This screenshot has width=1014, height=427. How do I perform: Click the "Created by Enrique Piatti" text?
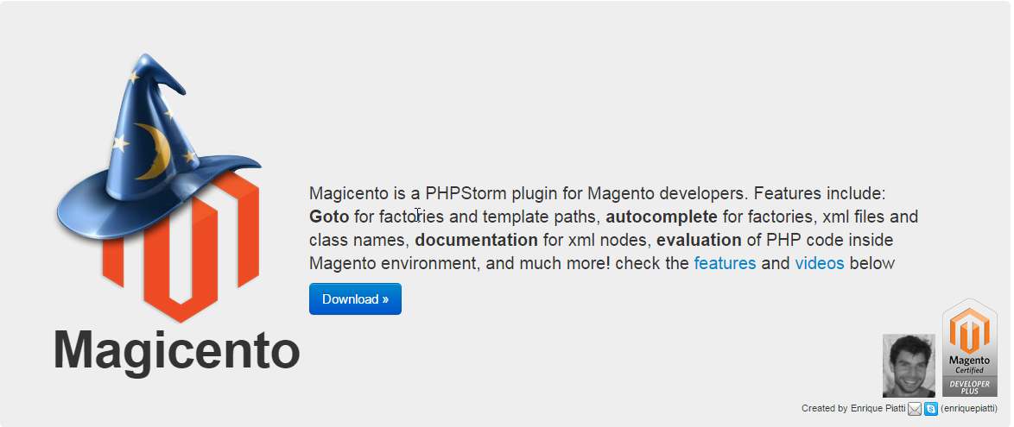[852, 409]
